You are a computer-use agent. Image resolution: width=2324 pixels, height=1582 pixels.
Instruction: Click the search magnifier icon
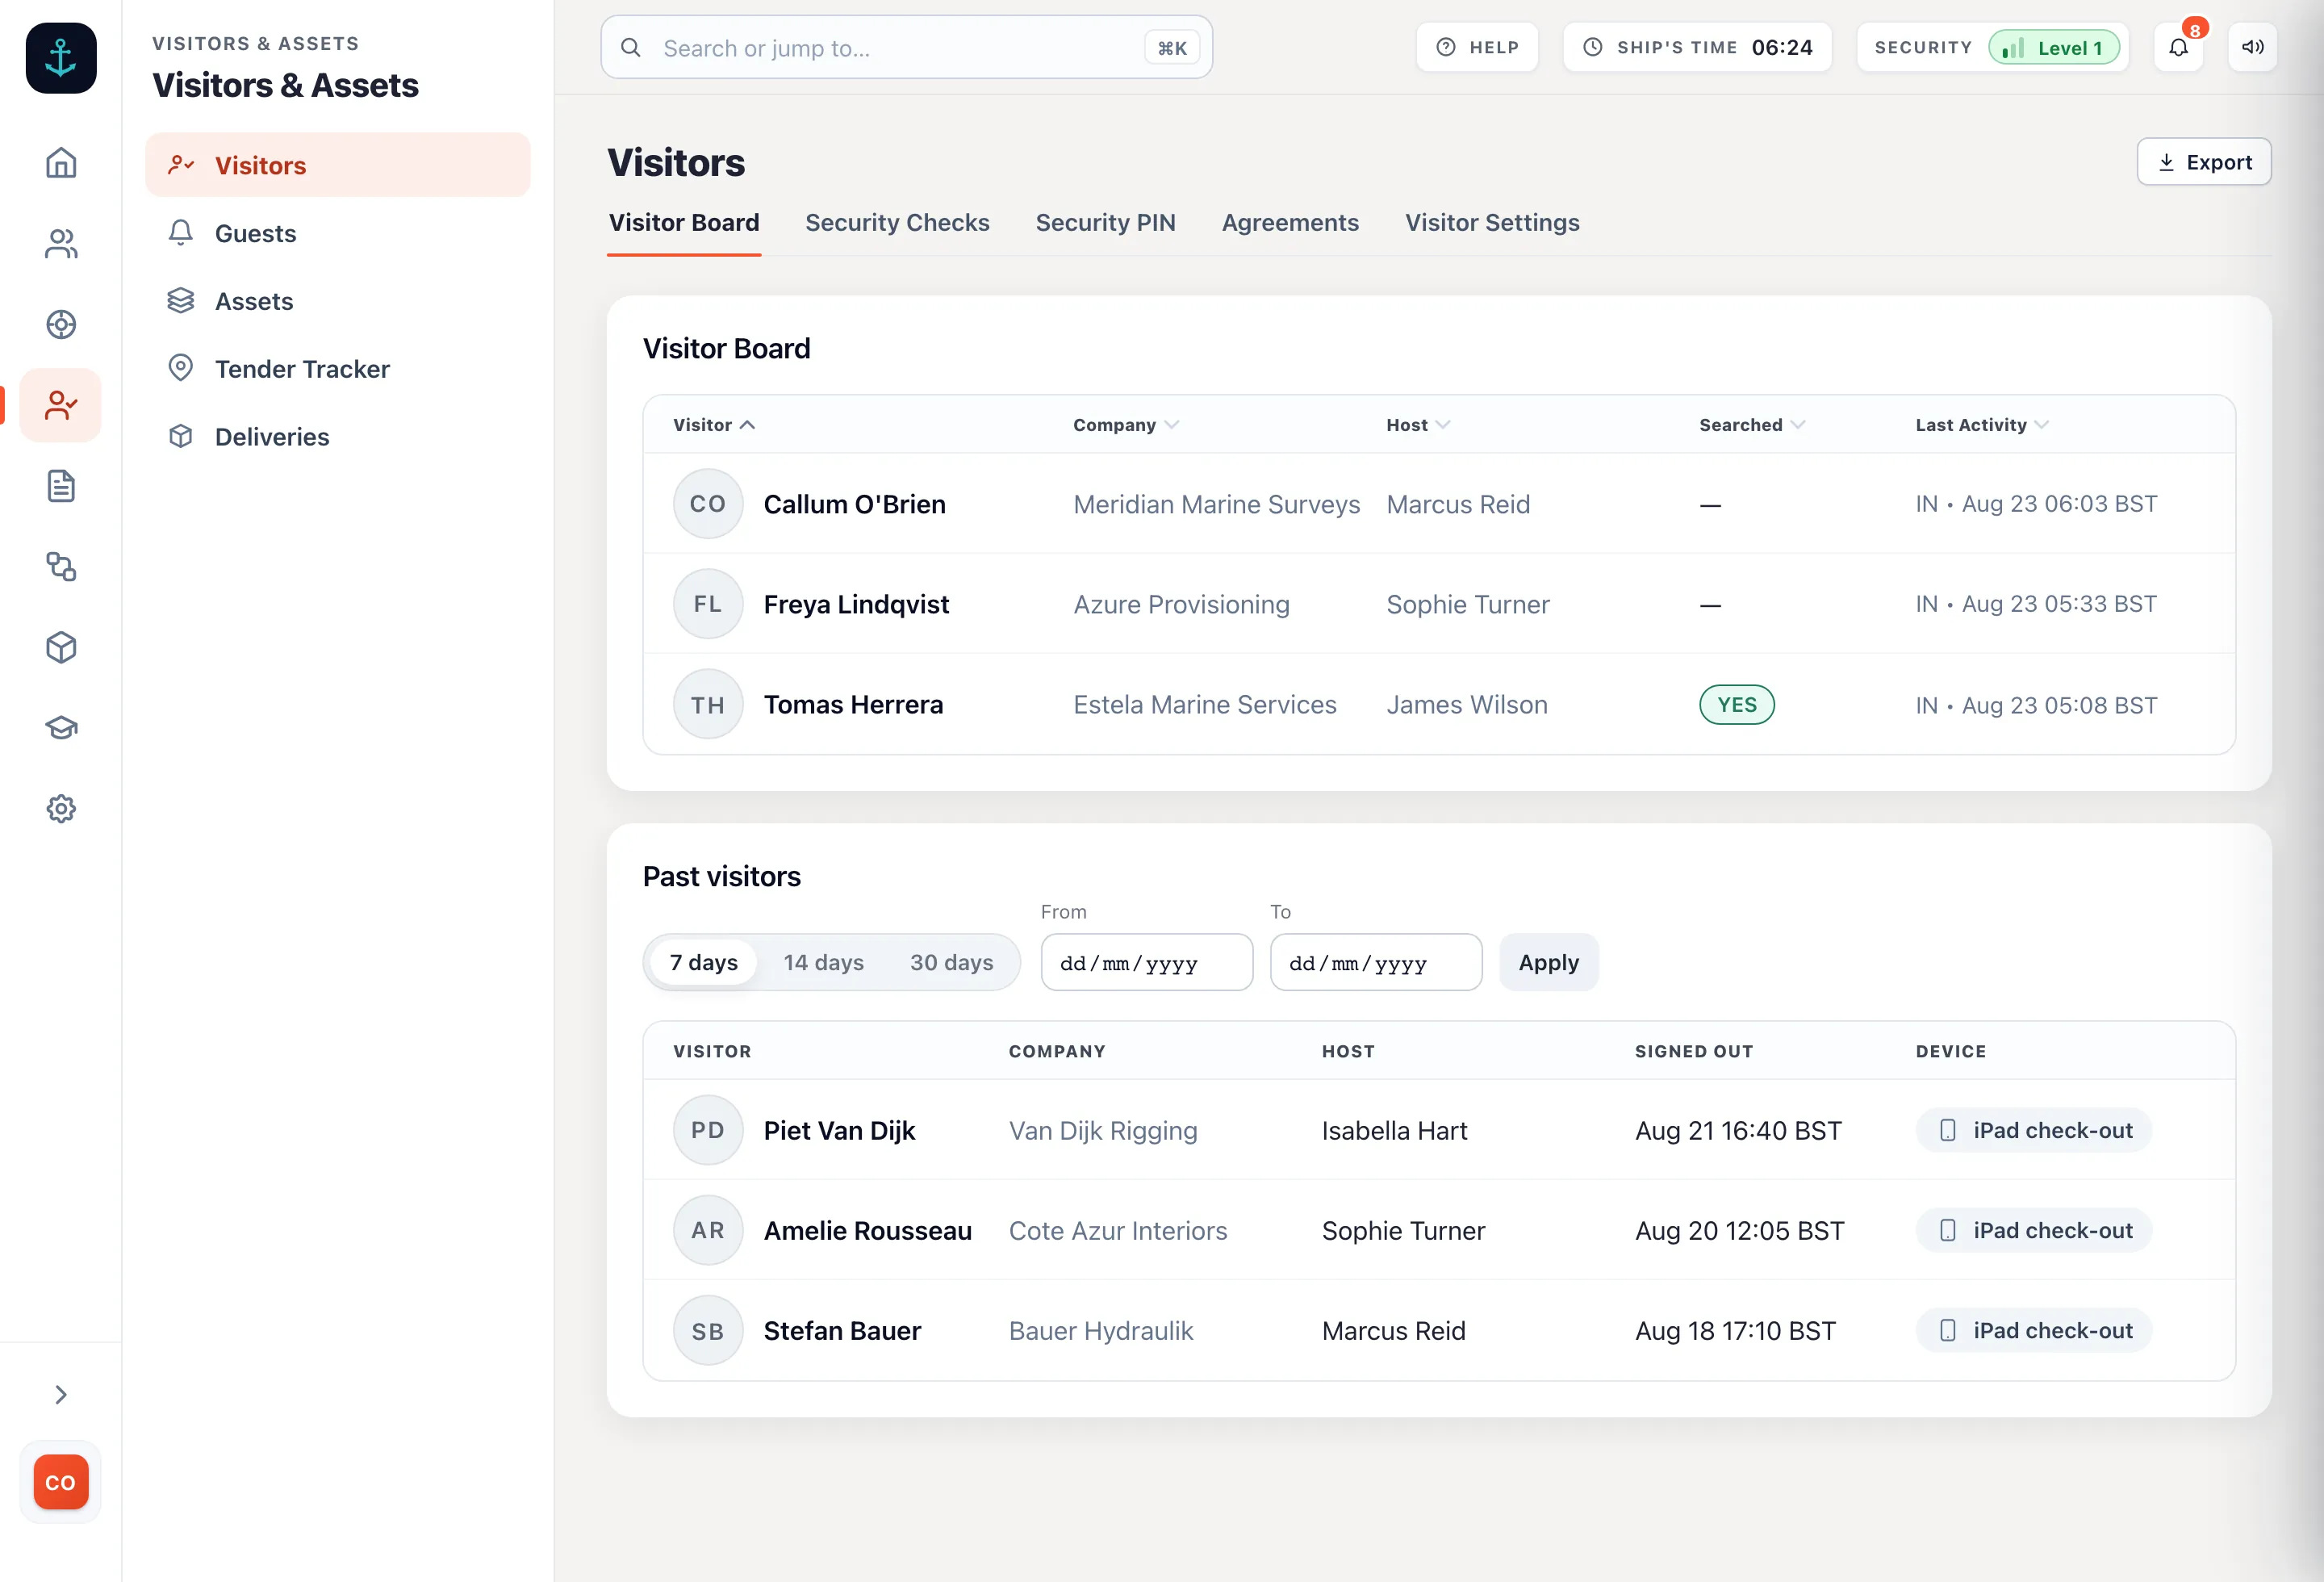point(631,47)
